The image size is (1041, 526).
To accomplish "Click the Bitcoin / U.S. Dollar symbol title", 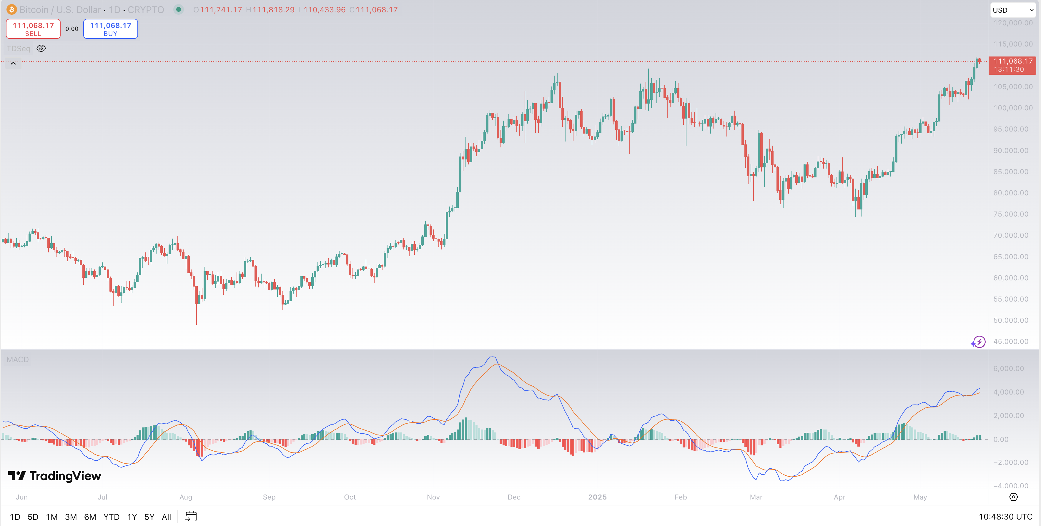I will (60, 9).
